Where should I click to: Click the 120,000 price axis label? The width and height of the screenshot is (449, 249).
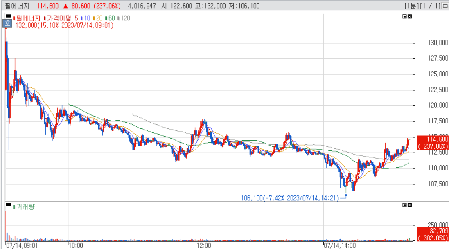point(438,105)
